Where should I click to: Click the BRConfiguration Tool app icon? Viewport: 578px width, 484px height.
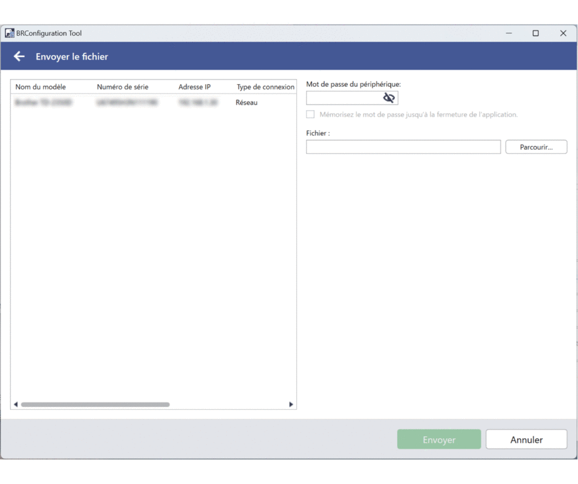pyautogui.click(x=9, y=33)
